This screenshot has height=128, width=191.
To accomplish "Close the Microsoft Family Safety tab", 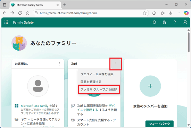I will coord(58,5).
